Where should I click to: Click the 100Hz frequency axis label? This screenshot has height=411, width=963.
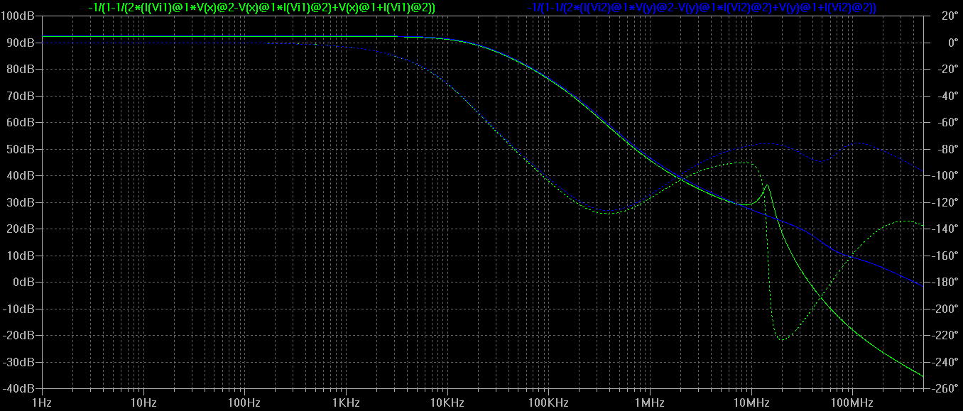[x=245, y=402]
